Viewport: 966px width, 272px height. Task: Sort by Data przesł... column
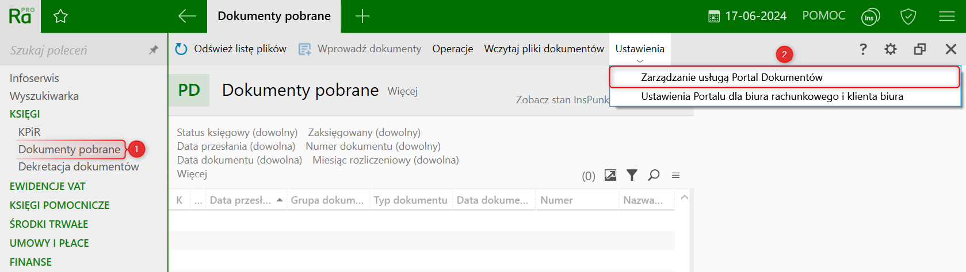[246, 200]
